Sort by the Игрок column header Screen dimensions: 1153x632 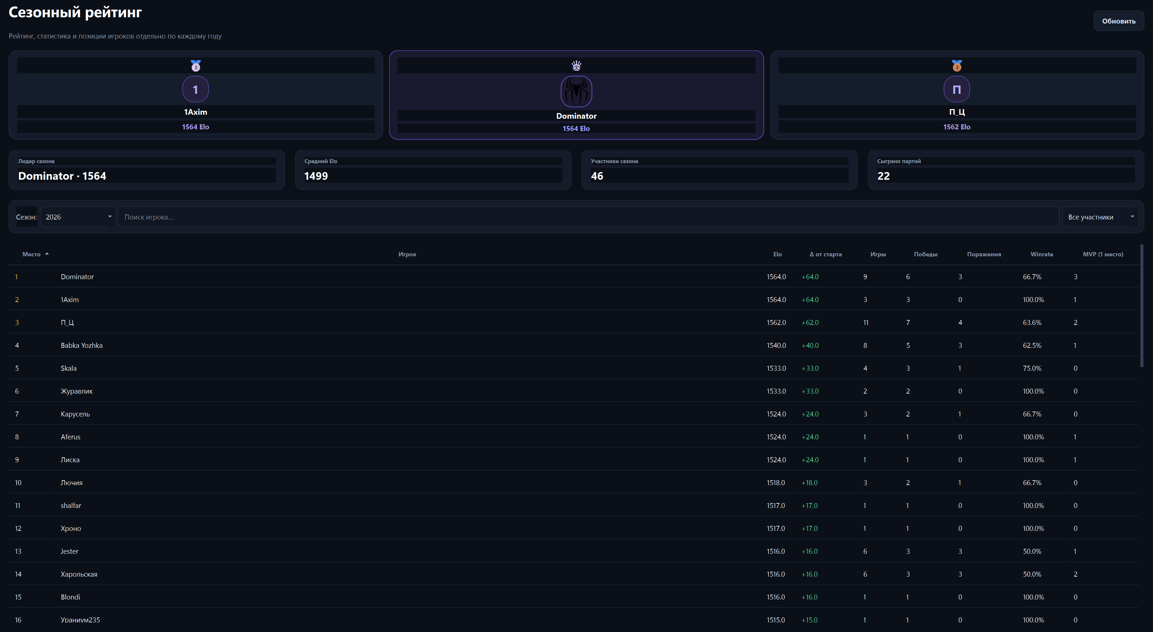407,254
